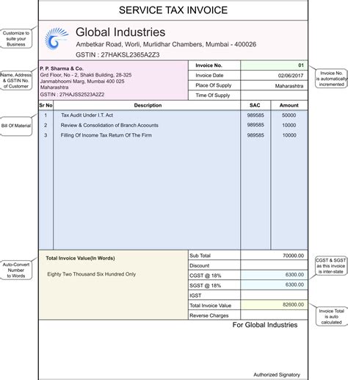Click the Total Invoice Value cell 82600.00
The image size is (348, 380).
tap(274, 305)
